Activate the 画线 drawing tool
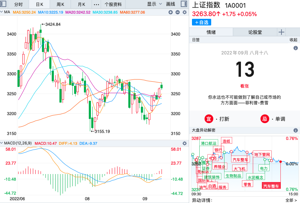Image resolution: width=300 pixels, height=203 pixels. (x=170, y=5)
